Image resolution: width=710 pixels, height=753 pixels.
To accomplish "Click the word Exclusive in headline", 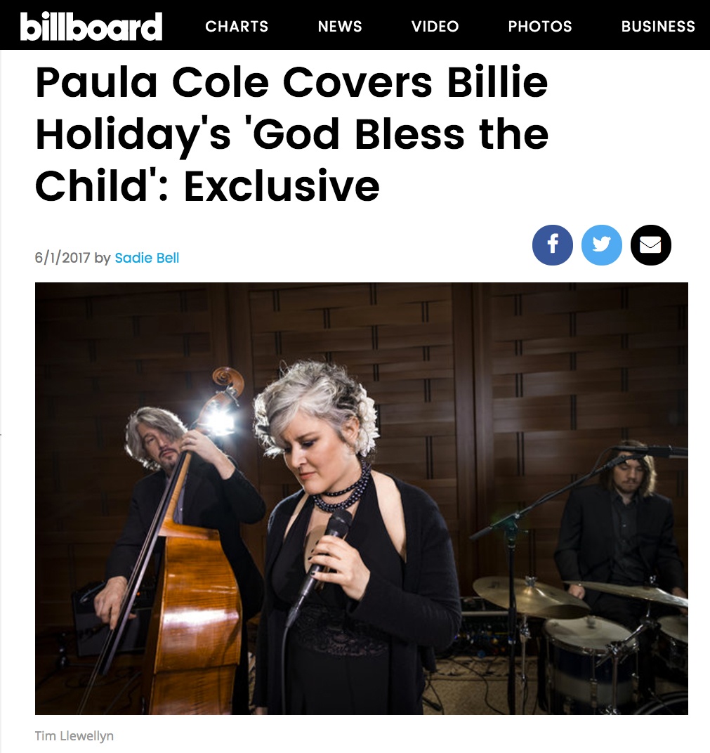I will 282,186.
